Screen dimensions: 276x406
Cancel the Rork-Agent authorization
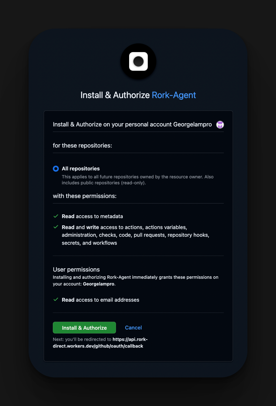[133, 328]
